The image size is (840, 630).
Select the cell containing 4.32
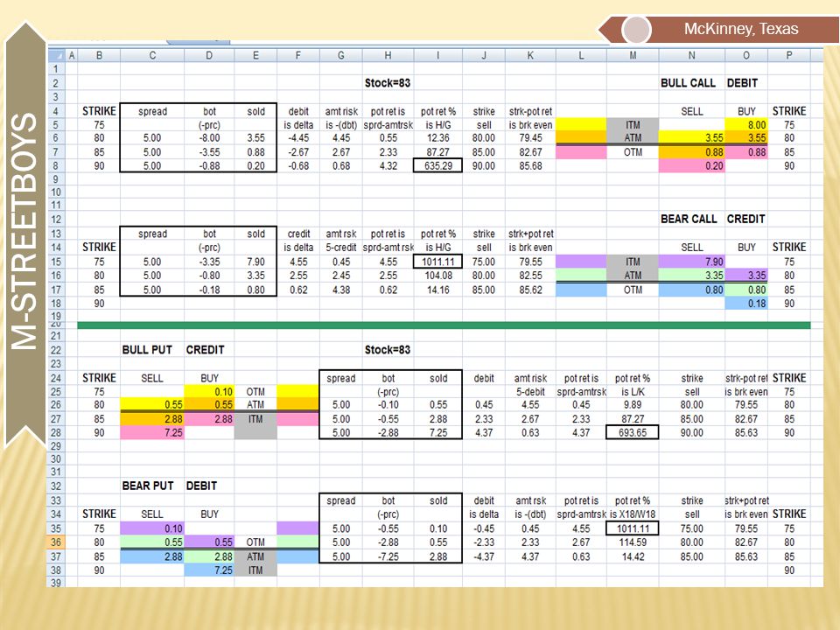[388, 165]
